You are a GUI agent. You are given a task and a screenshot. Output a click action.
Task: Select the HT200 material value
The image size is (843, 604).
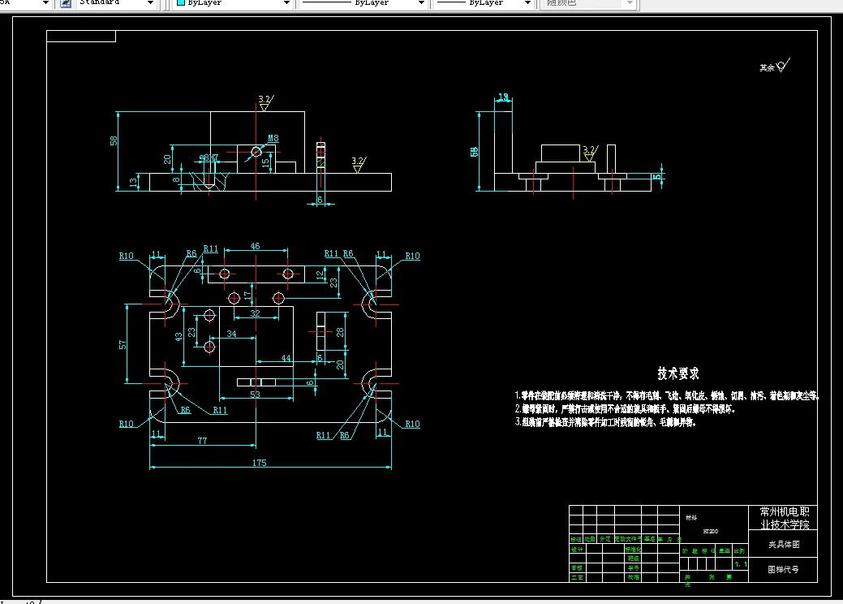(710, 532)
